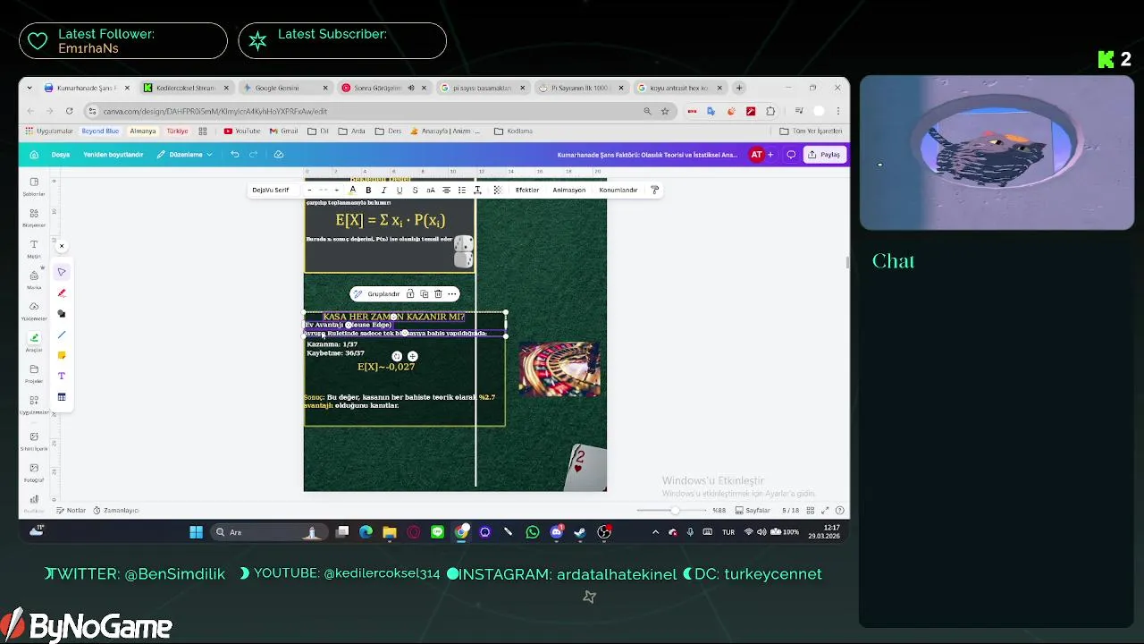
Task: Open Şablonlar sidebar panel
Action: click(x=34, y=186)
